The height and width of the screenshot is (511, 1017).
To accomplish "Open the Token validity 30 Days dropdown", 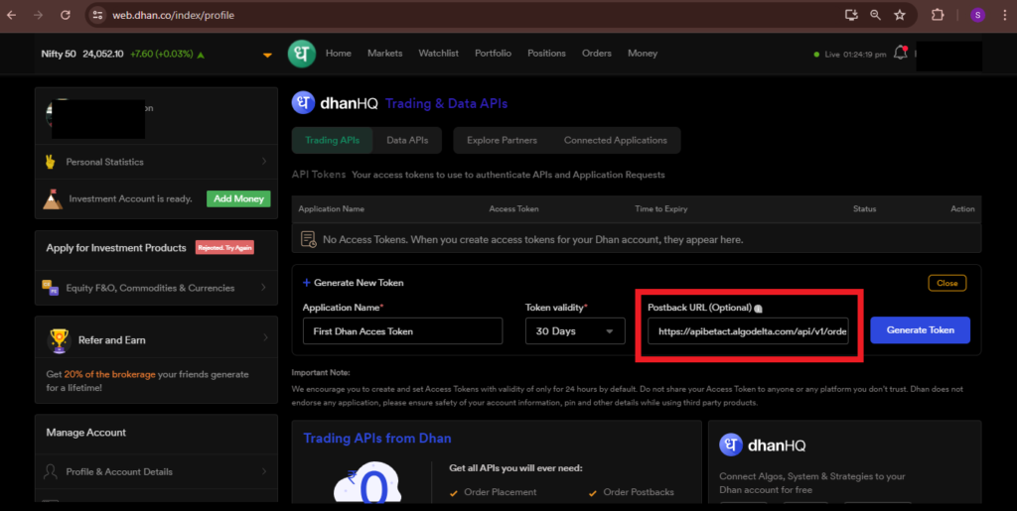I will click(575, 331).
